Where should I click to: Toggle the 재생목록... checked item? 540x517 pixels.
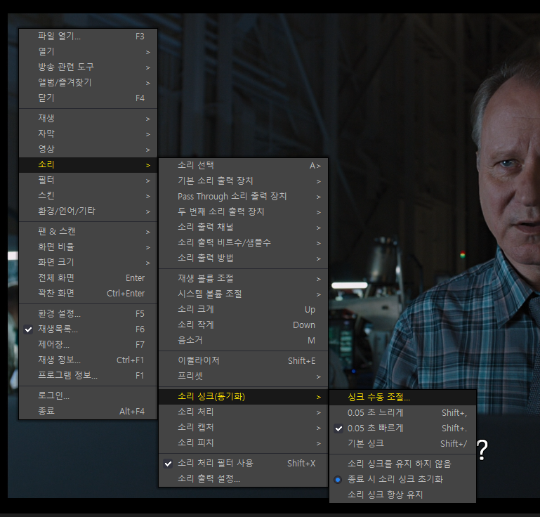[88, 329]
